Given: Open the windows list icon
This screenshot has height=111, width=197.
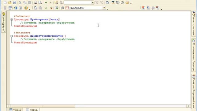Looking at the screenshot, I should (x=107, y=2).
